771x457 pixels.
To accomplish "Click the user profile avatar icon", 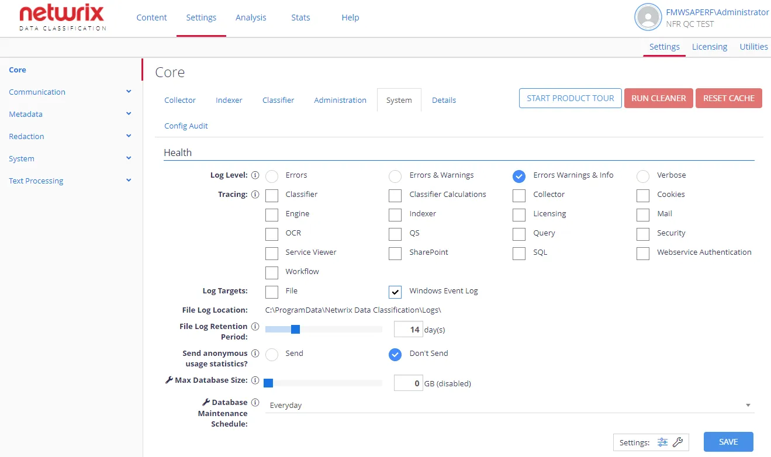I will (x=648, y=18).
